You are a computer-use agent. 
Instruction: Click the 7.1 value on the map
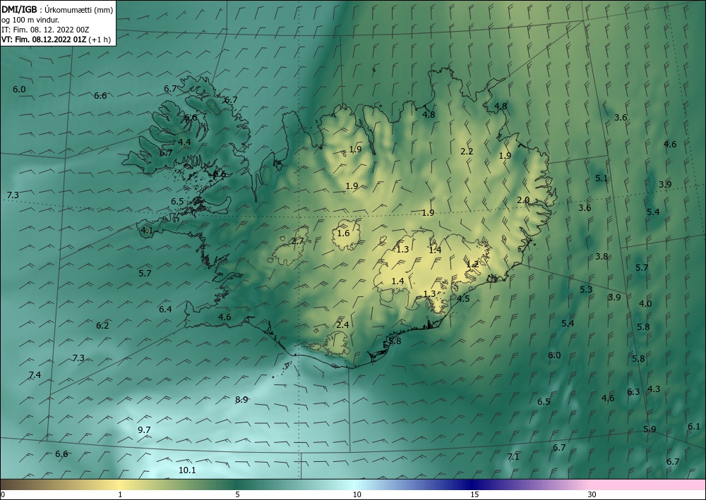(513, 457)
